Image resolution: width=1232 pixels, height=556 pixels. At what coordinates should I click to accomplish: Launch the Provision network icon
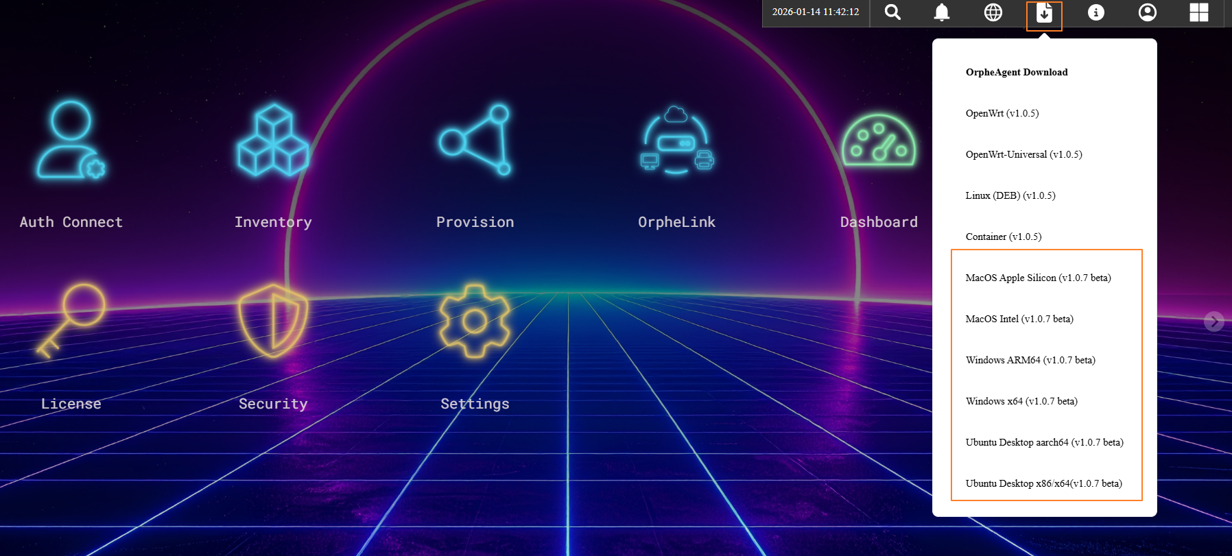click(x=475, y=140)
